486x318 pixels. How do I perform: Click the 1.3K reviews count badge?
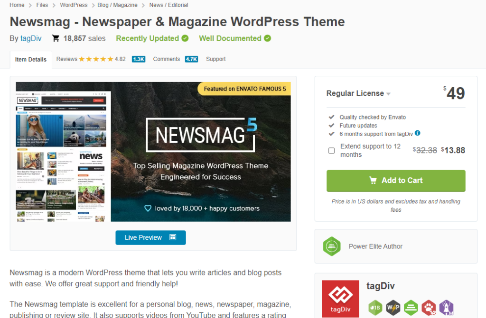[138, 59]
